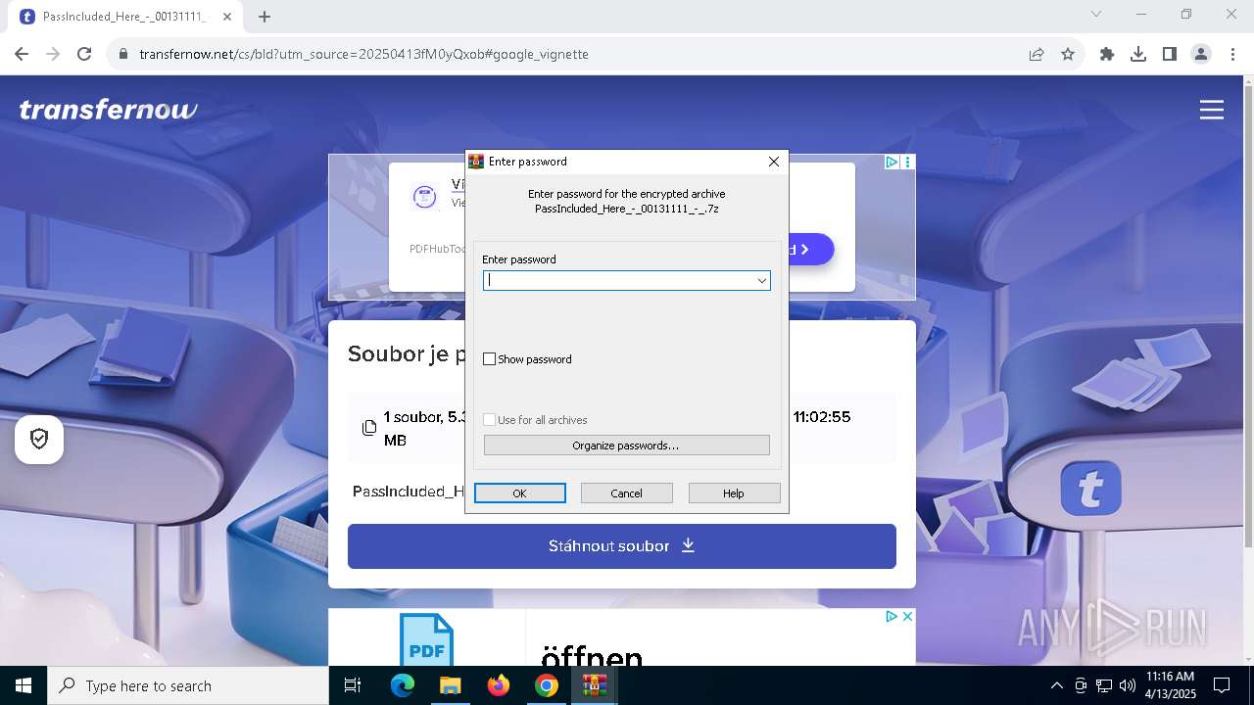Open the Chrome profile avatar
Viewport: 1254px width, 705px height.
pos(1201,55)
